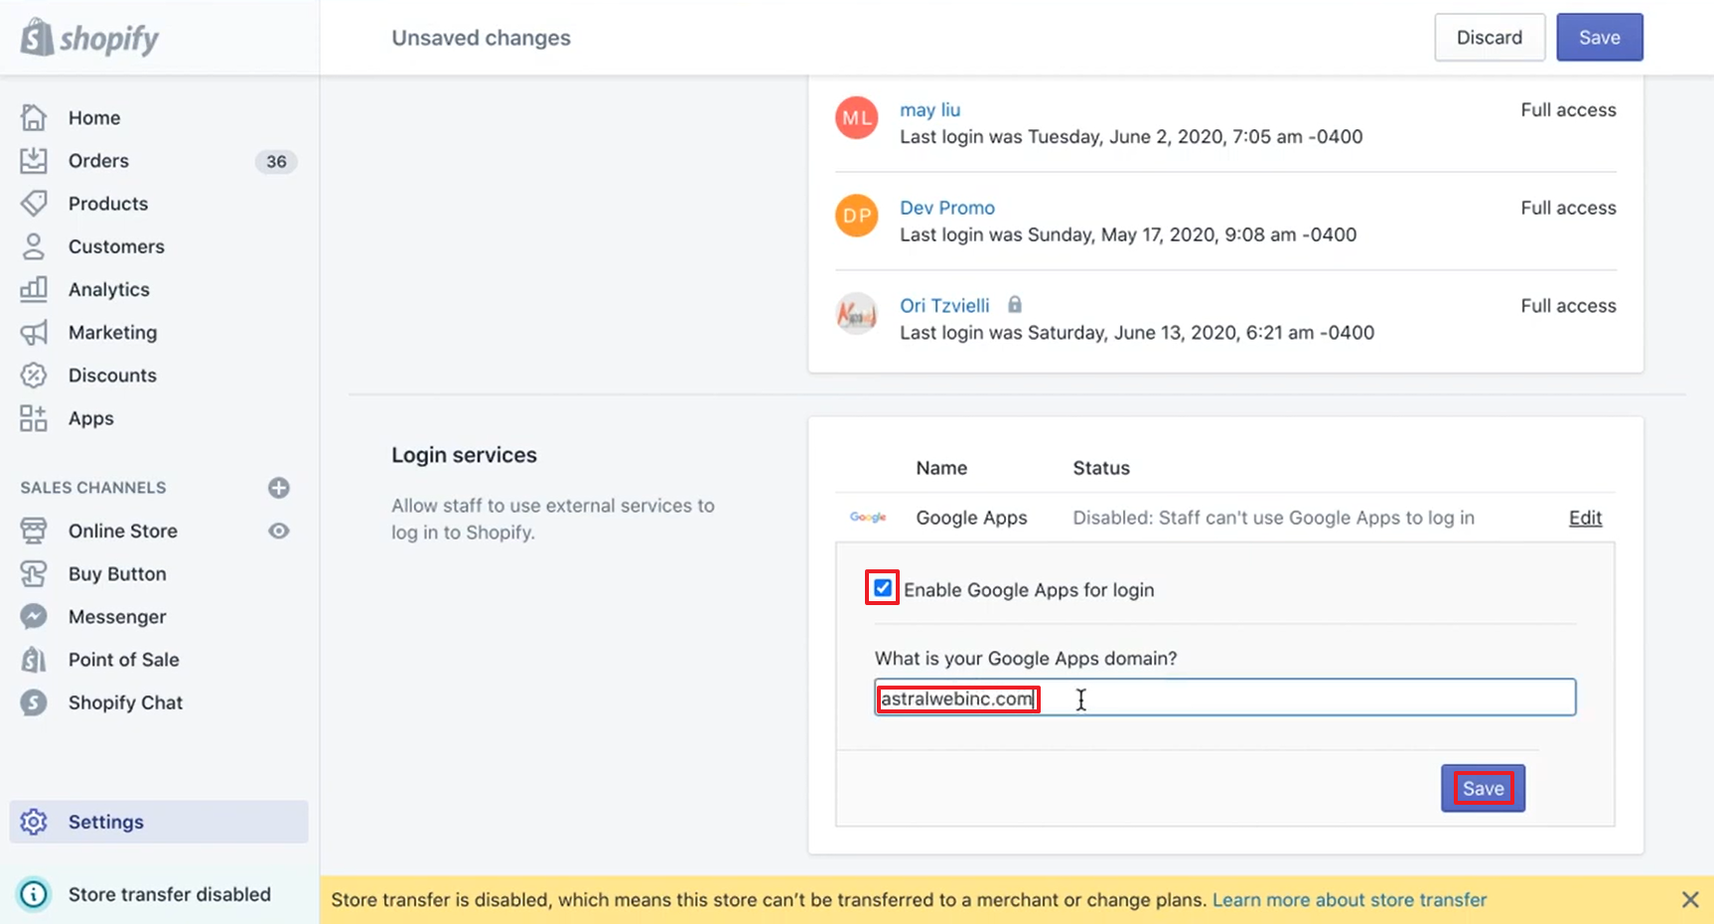Click the Products tag icon
1714x924 pixels.
(x=34, y=204)
